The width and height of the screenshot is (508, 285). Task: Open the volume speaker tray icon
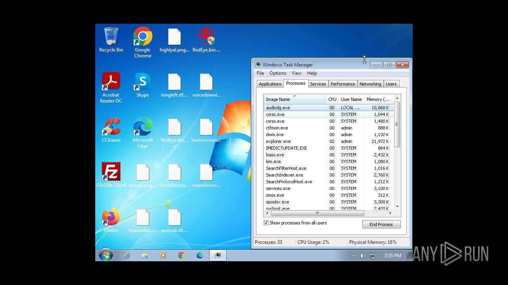click(x=363, y=256)
